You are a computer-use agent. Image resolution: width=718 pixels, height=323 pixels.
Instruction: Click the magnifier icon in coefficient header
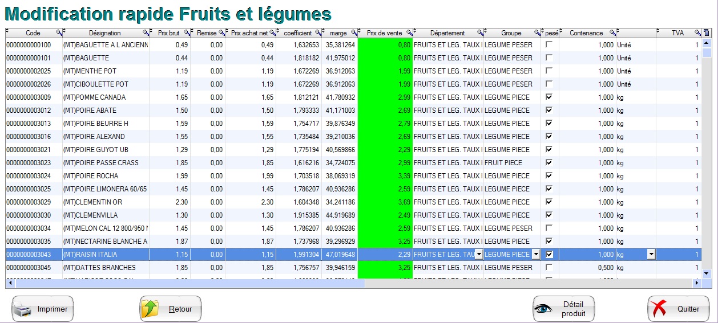[317, 33]
